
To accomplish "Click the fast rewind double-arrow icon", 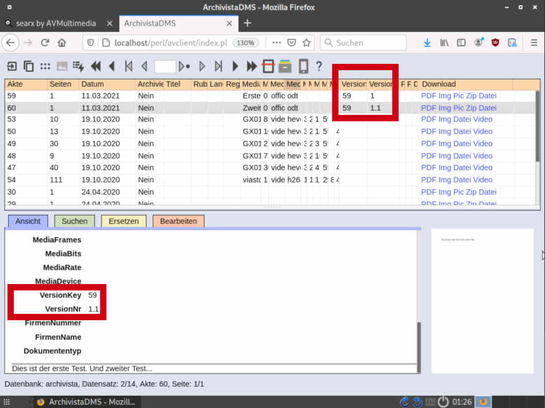I will pos(96,66).
